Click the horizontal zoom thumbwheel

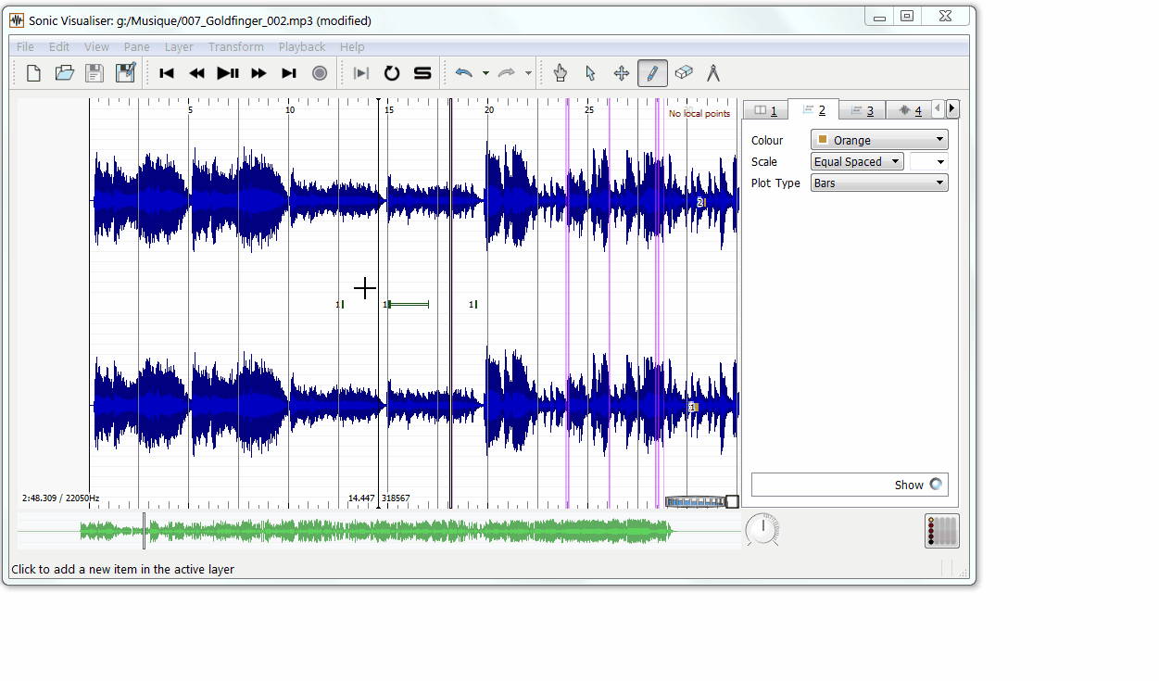click(695, 502)
